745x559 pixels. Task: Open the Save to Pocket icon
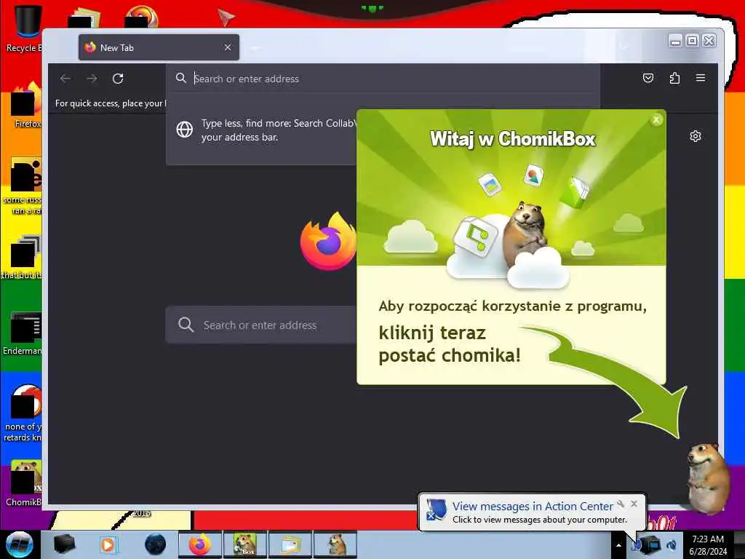coord(648,78)
